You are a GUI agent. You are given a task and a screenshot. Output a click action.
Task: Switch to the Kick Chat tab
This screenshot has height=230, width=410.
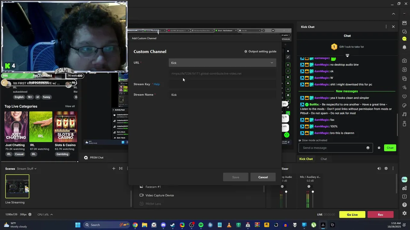click(306, 159)
